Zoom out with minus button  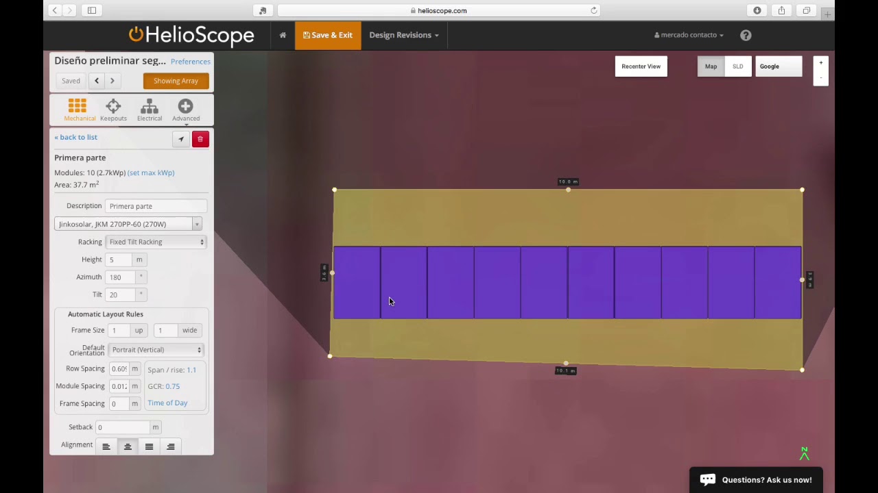(x=821, y=78)
